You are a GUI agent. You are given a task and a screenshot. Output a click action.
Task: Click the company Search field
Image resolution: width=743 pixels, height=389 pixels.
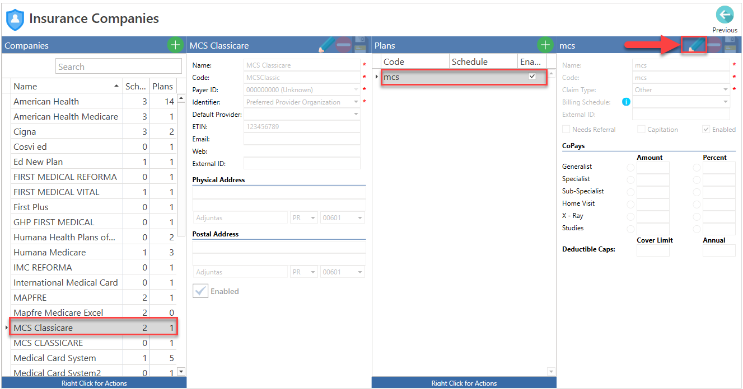point(119,67)
